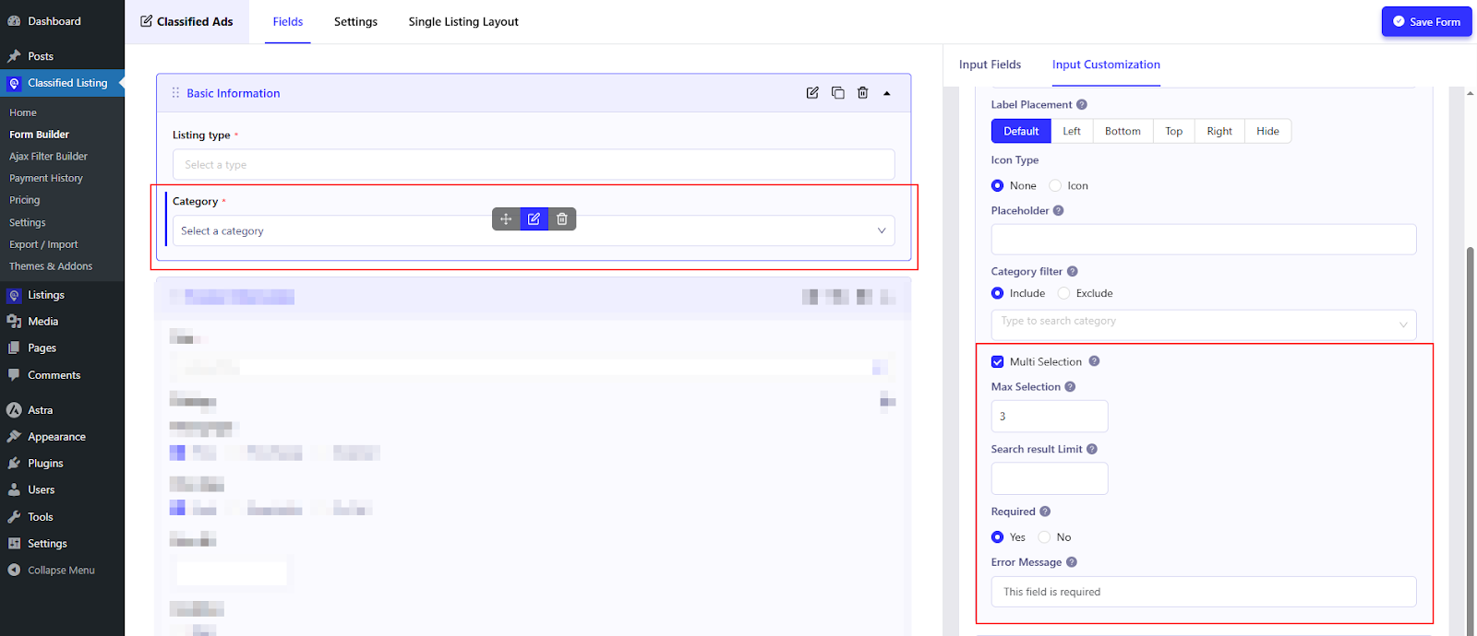Viewport: 1477px width, 636px height.
Task: Click the Error Message text field
Action: (x=1204, y=592)
